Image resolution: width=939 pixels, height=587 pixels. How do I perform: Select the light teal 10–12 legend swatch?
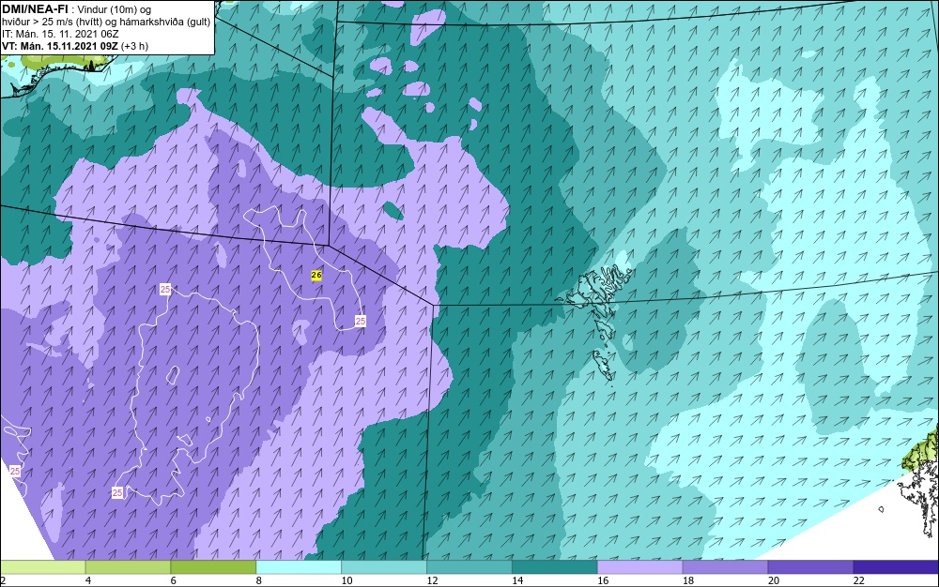pyautogui.click(x=384, y=567)
